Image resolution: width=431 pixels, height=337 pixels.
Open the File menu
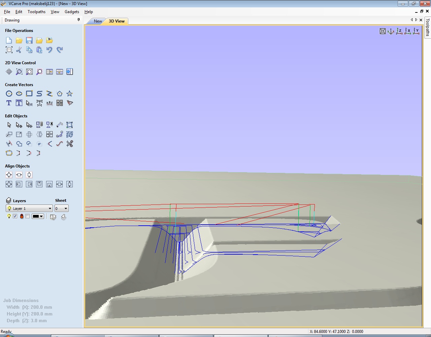click(7, 11)
